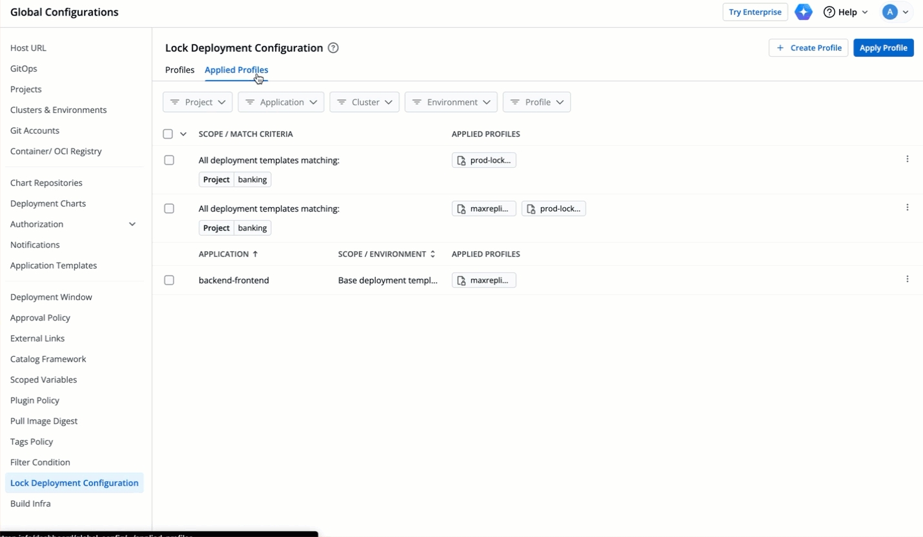The image size is (923, 537).
Task: Click the help icon beside Lock Deployment Configuration
Action: pos(333,48)
